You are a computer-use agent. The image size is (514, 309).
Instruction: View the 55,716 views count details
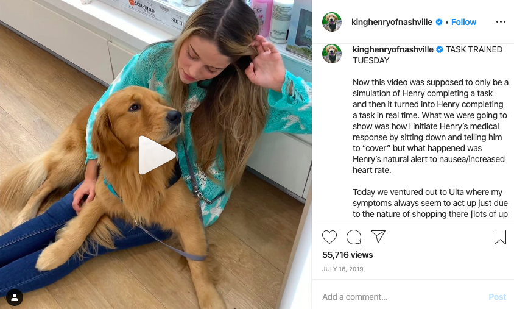[348, 255]
